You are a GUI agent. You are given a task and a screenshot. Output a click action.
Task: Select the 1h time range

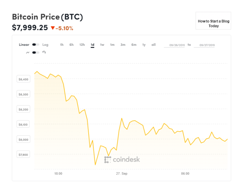(x=62, y=45)
